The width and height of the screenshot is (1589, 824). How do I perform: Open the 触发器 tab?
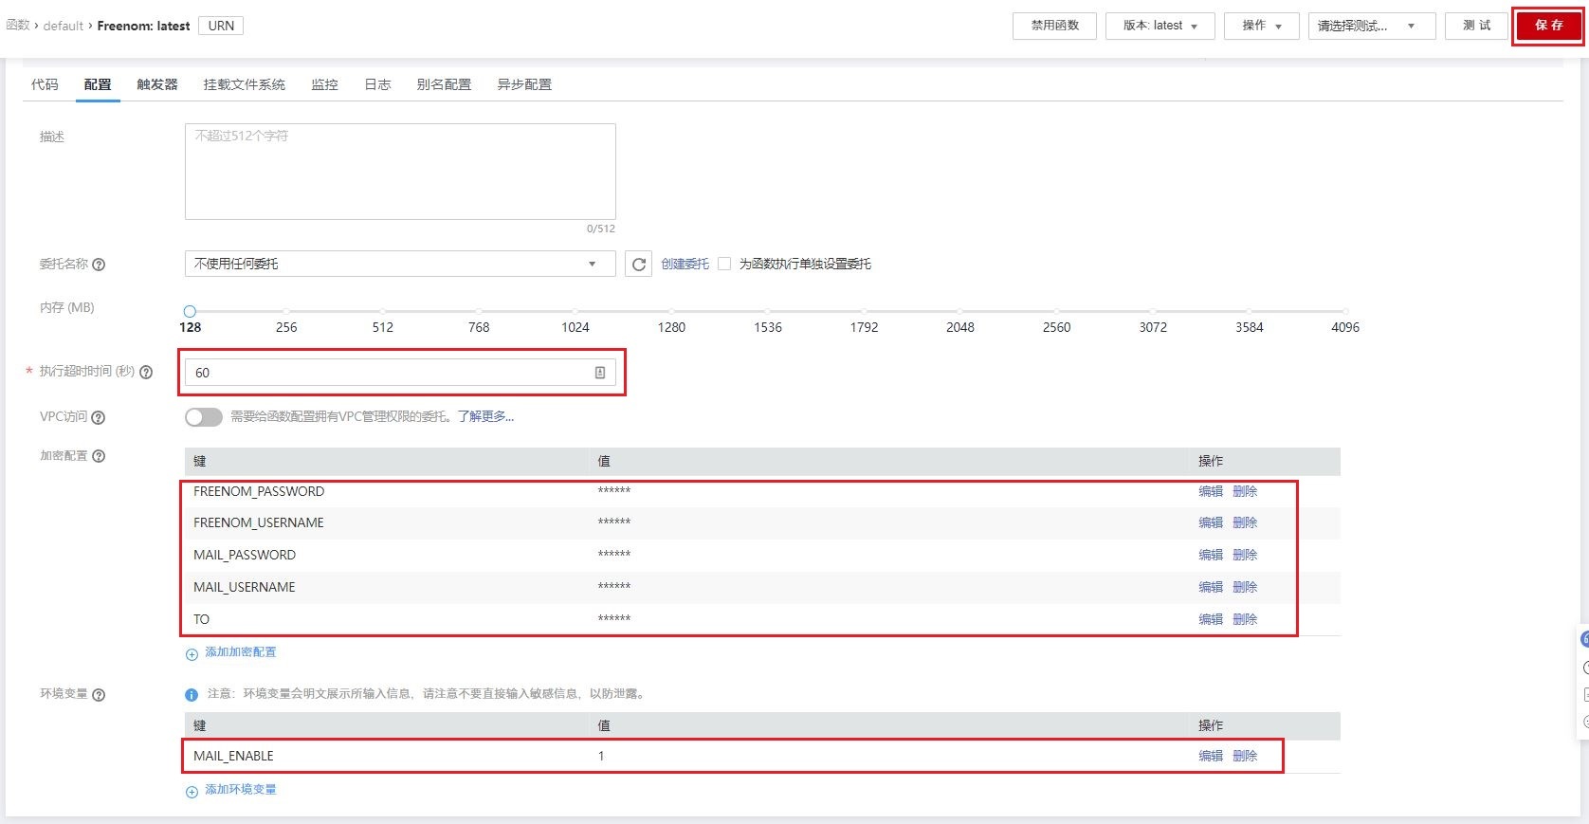157,84
